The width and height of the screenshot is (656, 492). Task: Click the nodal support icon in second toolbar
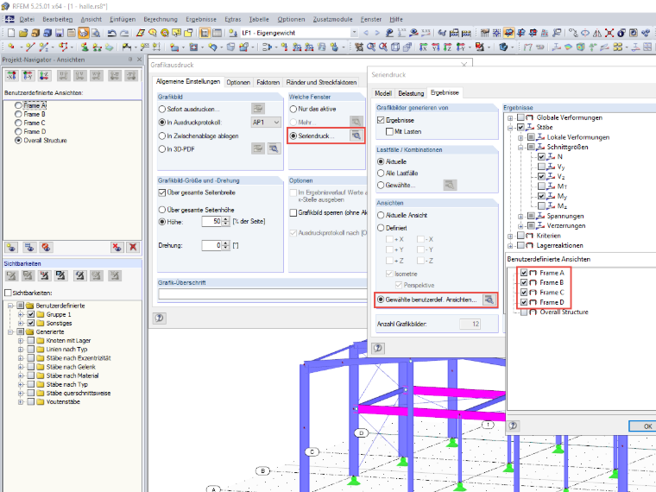click(85, 47)
